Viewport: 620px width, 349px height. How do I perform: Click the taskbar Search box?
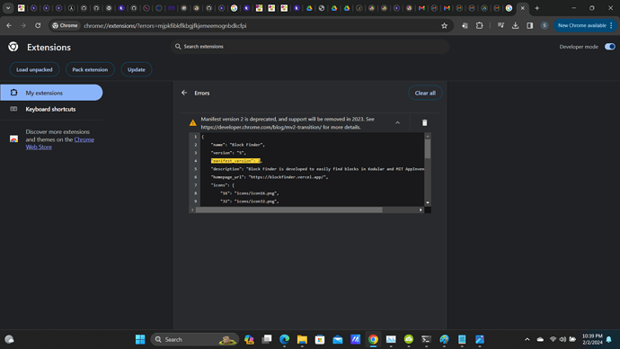[195, 339]
